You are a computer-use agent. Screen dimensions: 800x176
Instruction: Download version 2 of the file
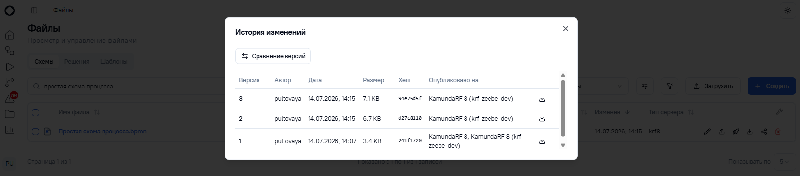(542, 118)
